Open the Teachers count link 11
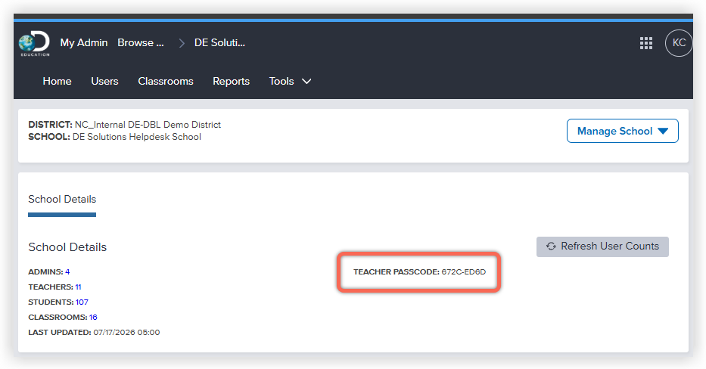 click(79, 287)
